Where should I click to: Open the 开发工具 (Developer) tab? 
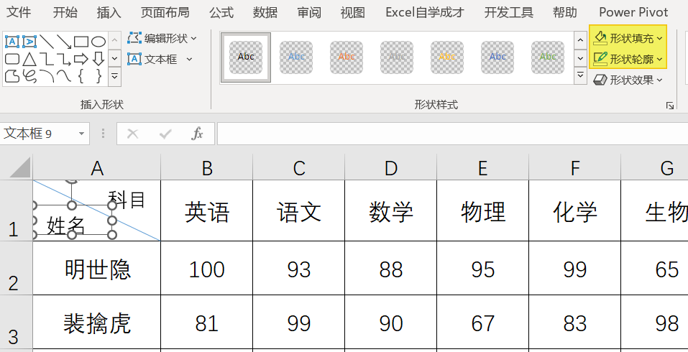[x=508, y=12]
